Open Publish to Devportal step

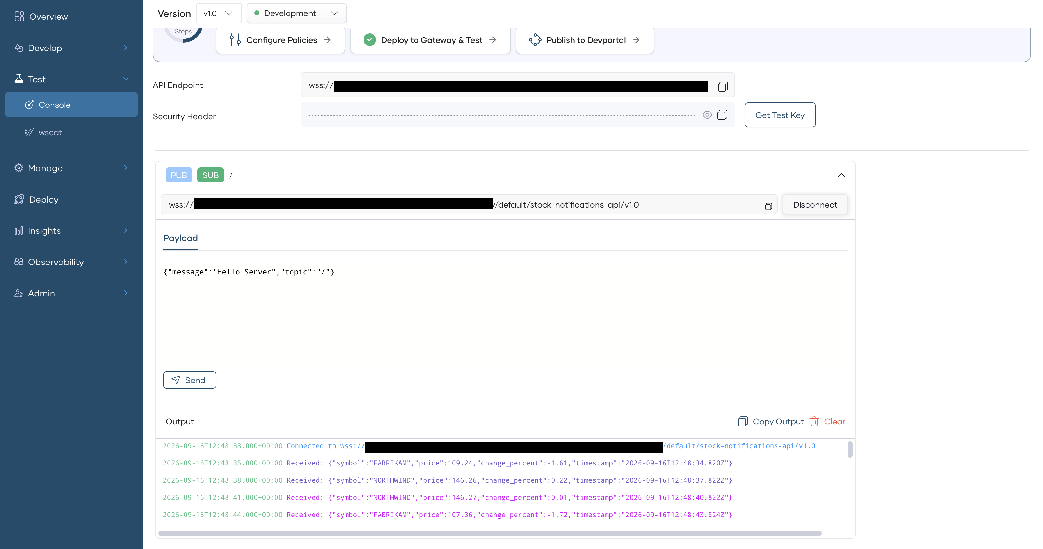click(585, 40)
